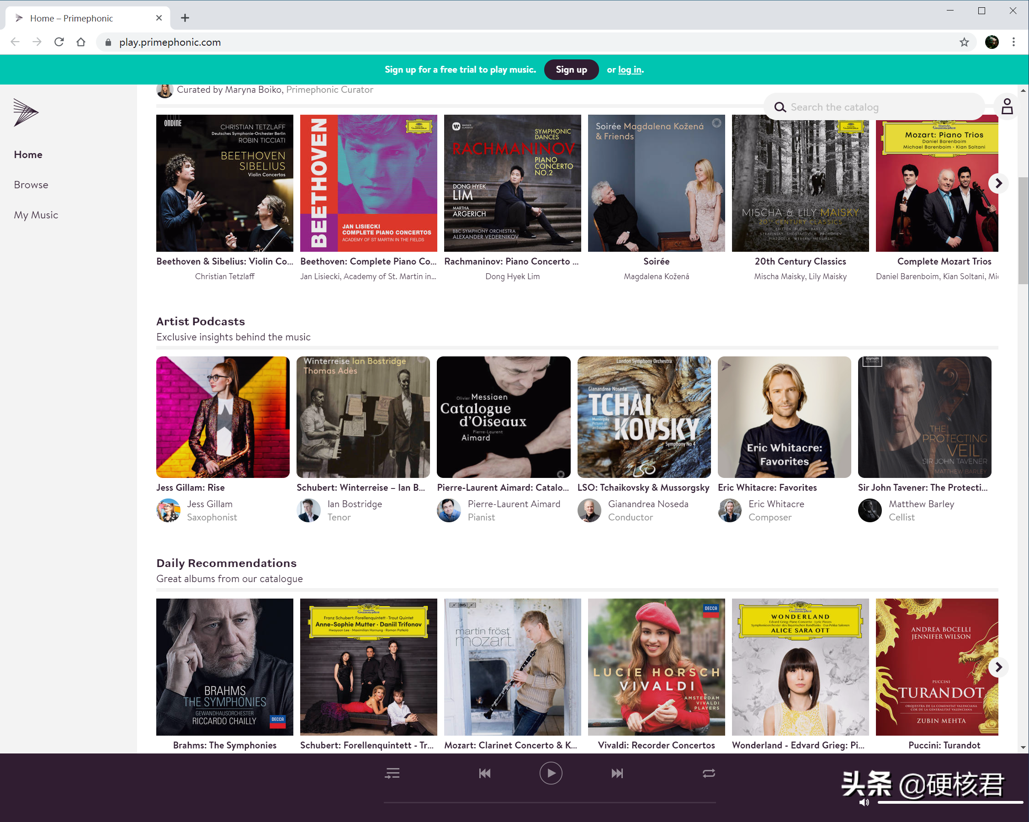
Task: Go back in browser history
Action: click(x=15, y=42)
